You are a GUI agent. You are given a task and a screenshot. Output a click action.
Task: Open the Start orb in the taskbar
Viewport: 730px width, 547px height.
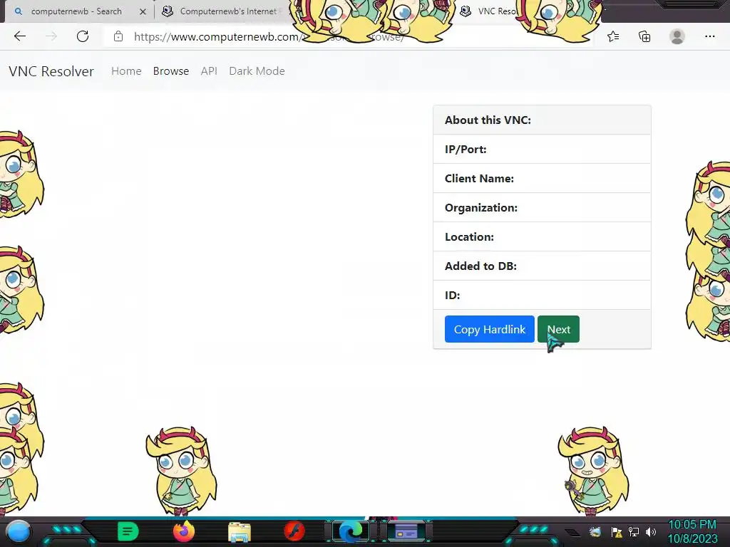19,531
